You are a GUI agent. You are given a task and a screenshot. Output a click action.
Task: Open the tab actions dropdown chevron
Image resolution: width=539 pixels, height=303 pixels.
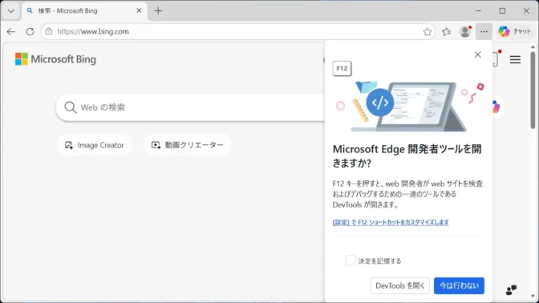pyautogui.click(x=11, y=11)
